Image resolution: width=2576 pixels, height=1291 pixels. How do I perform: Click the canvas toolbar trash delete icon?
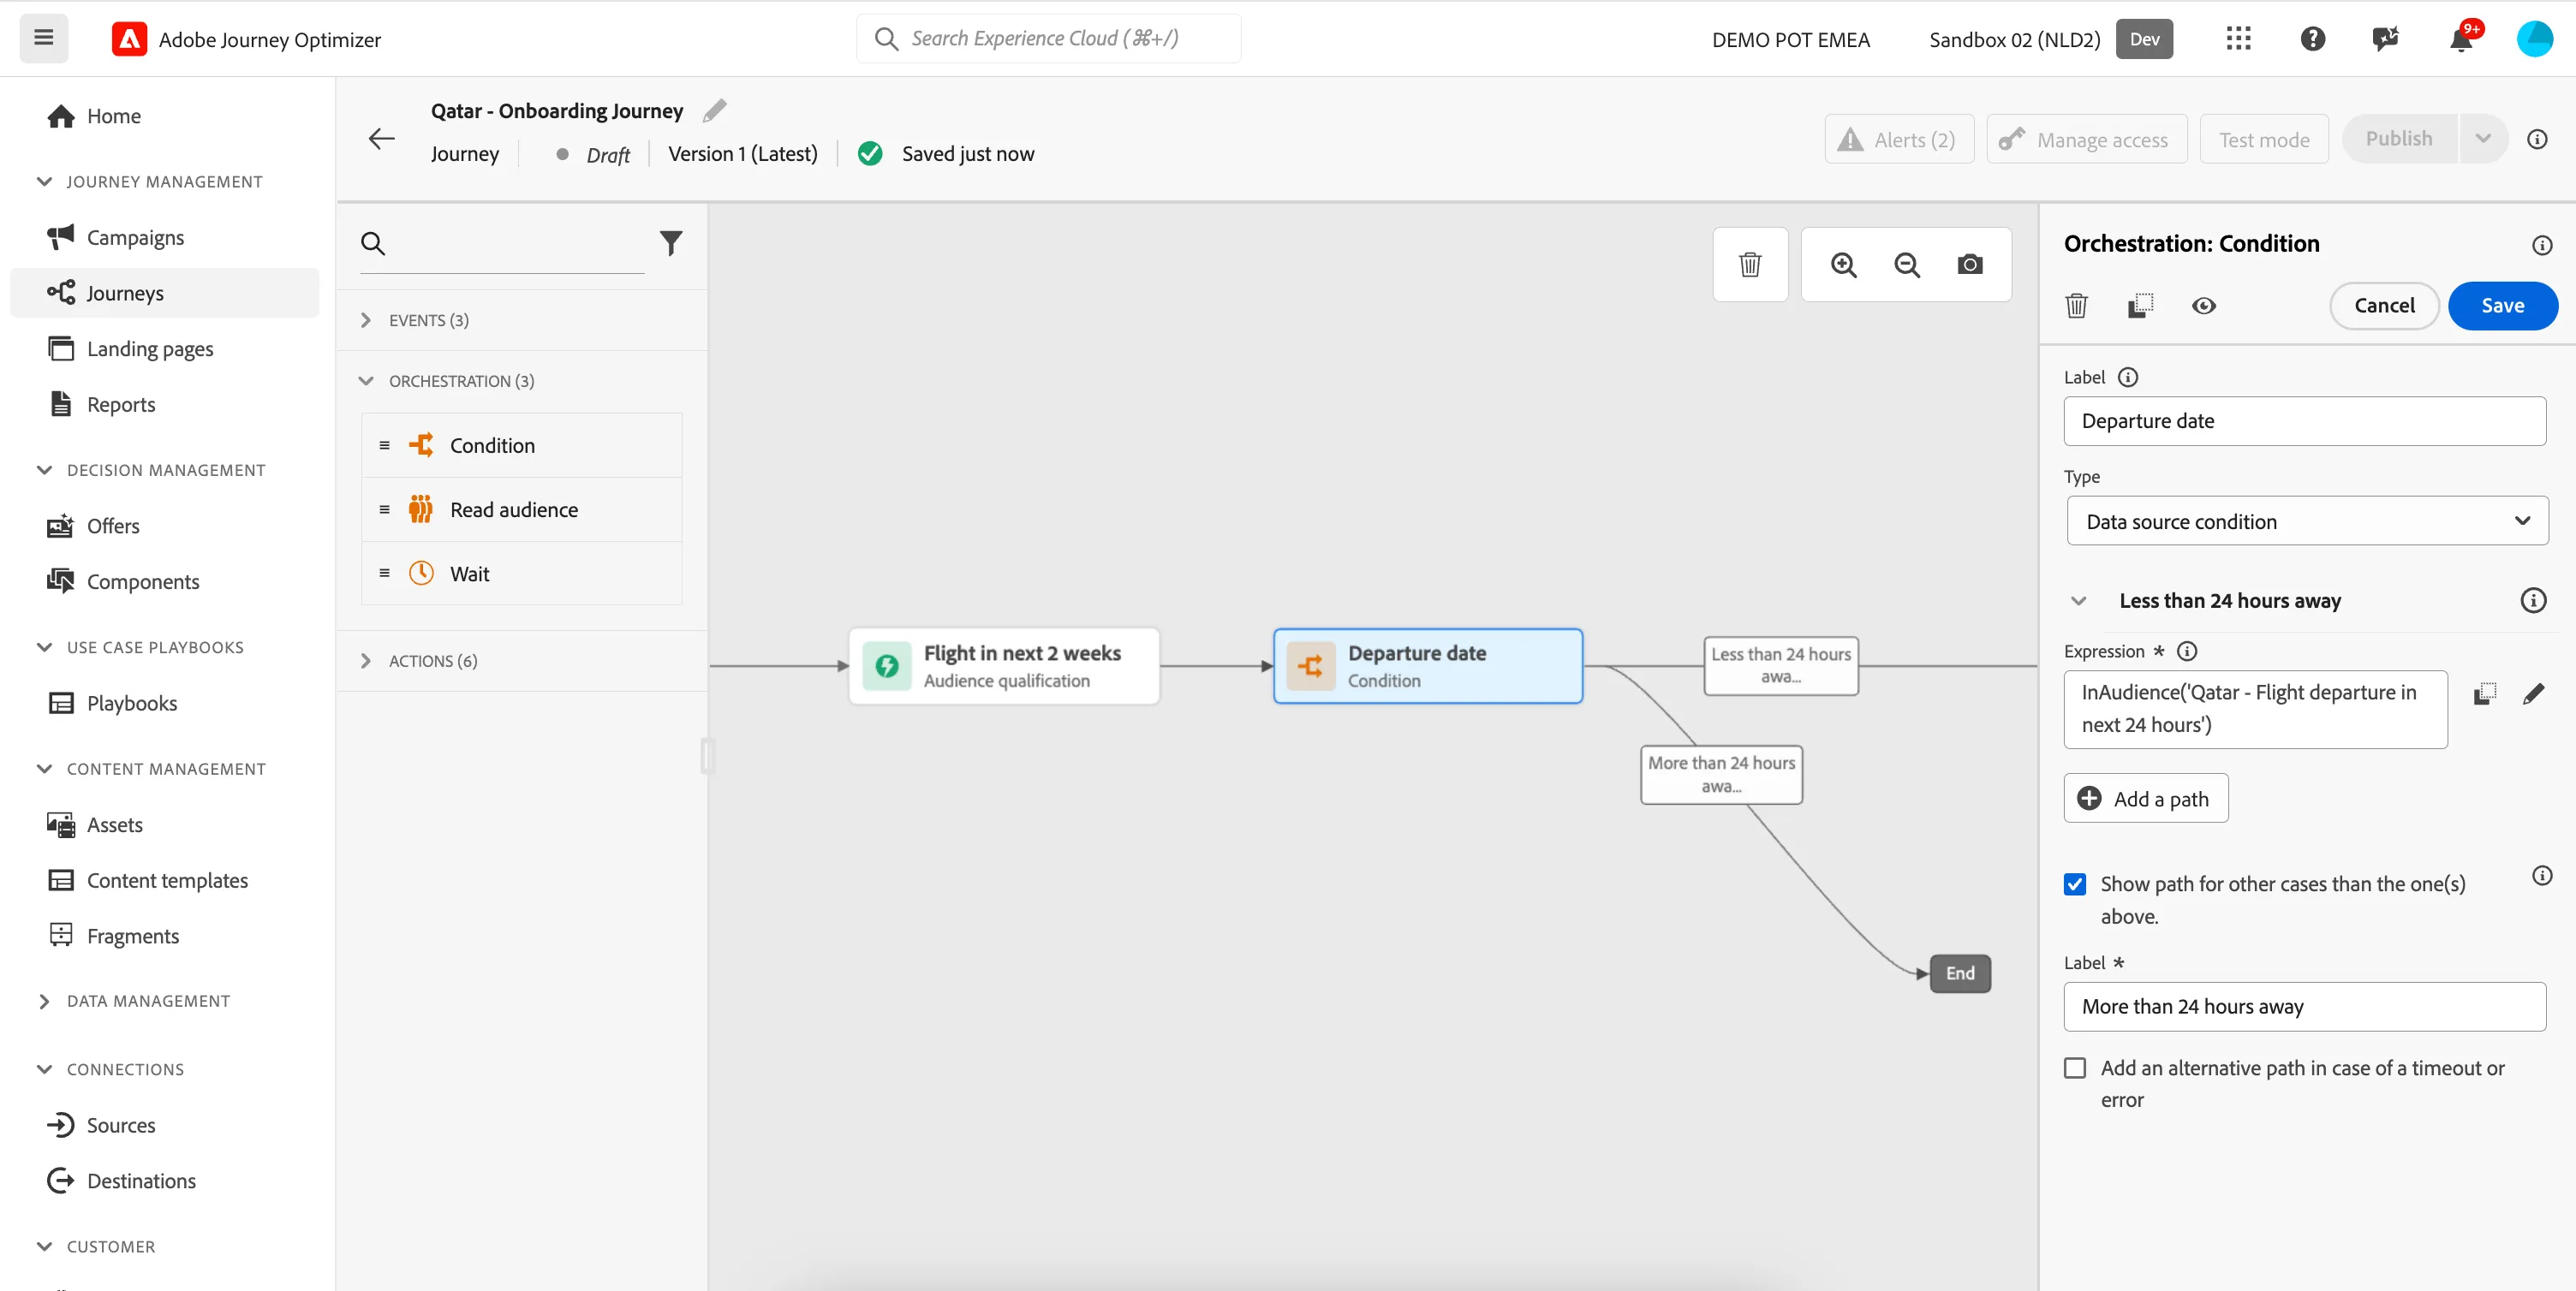pyautogui.click(x=1750, y=265)
